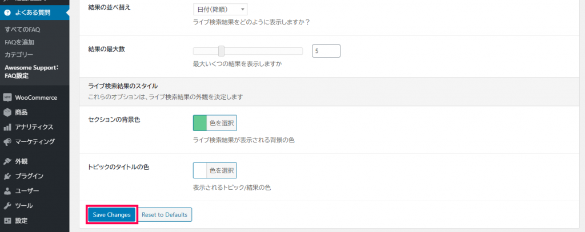Image resolution: width=585 pixels, height=232 pixels.
Task: Click the 外観 paintbrush icon
Action: point(7,162)
